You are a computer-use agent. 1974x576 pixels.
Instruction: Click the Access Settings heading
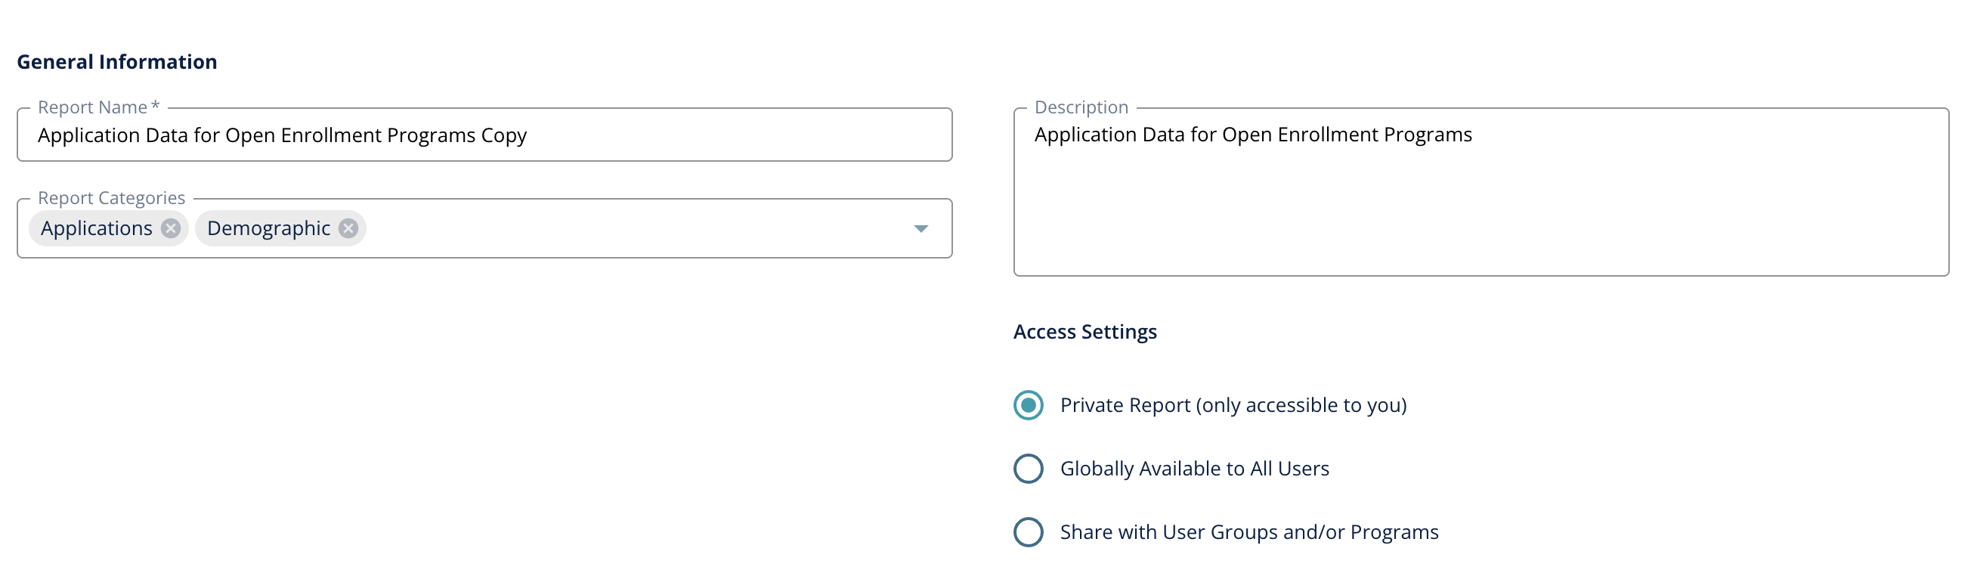tap(1085, 332)
